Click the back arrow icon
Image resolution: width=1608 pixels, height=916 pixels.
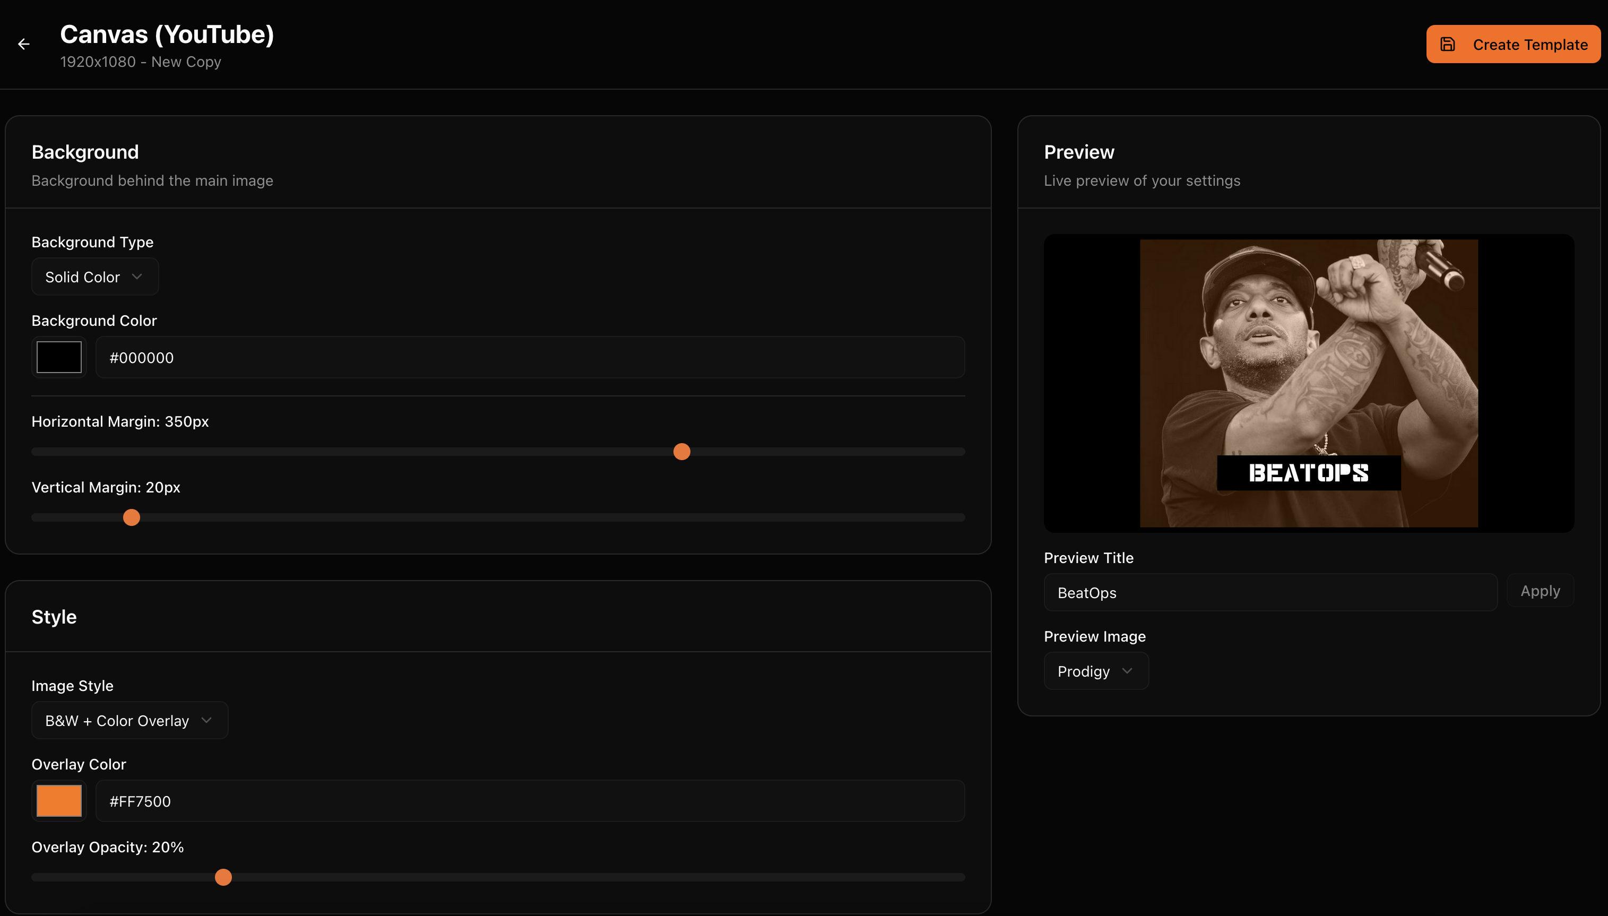[x=24, y=44]
